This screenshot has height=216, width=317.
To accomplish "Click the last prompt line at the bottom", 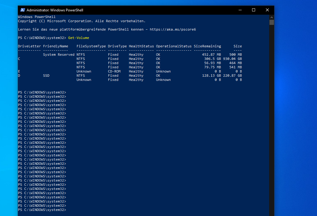I will [42, 210].
